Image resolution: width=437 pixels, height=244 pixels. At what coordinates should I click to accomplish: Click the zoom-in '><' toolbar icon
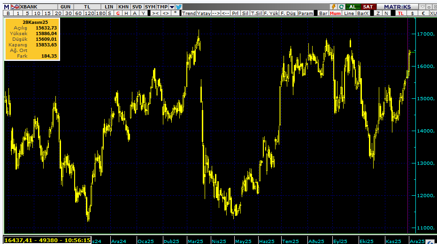click(x=155, y=14)
